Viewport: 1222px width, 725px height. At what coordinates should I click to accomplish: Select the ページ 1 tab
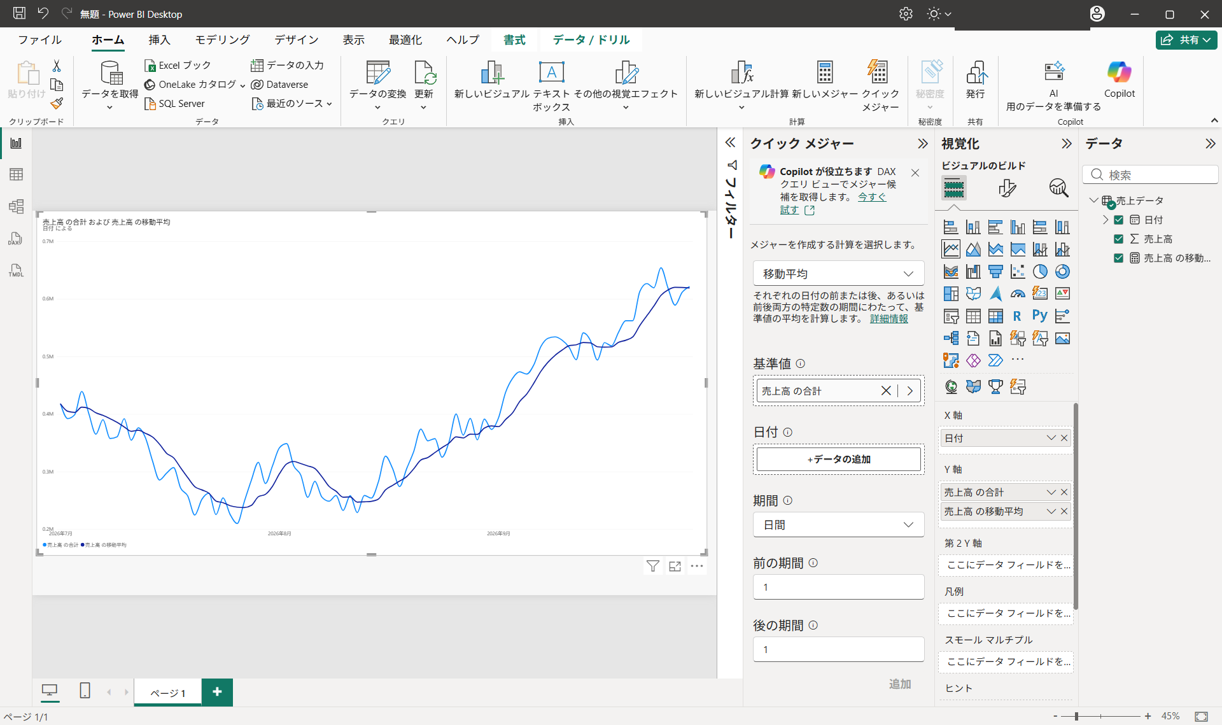pos(168,693)
